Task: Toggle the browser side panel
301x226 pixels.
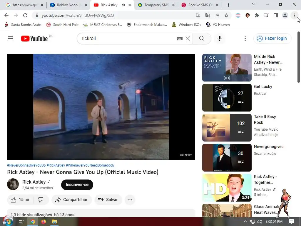Action: [x=276, y=15]
